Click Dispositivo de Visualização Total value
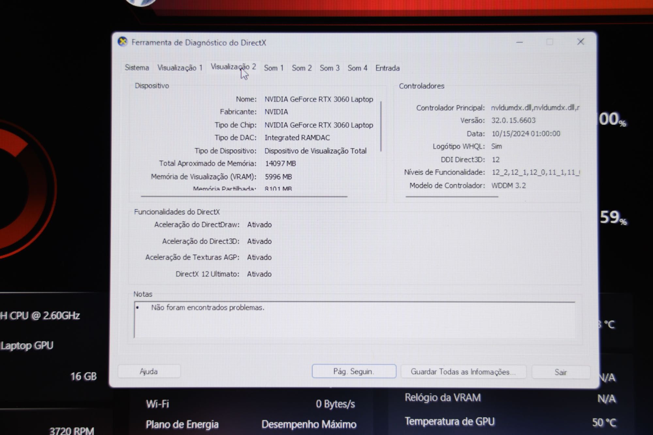653x435 pixels. (x=315, y=151)
